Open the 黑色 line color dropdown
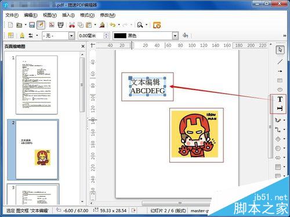This screenshot has width=290, height=217. click(175, 36)
